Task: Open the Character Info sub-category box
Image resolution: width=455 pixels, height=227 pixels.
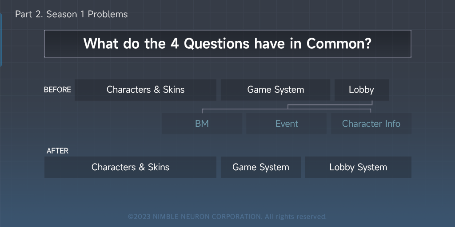Action: click(x=371, y=124)
